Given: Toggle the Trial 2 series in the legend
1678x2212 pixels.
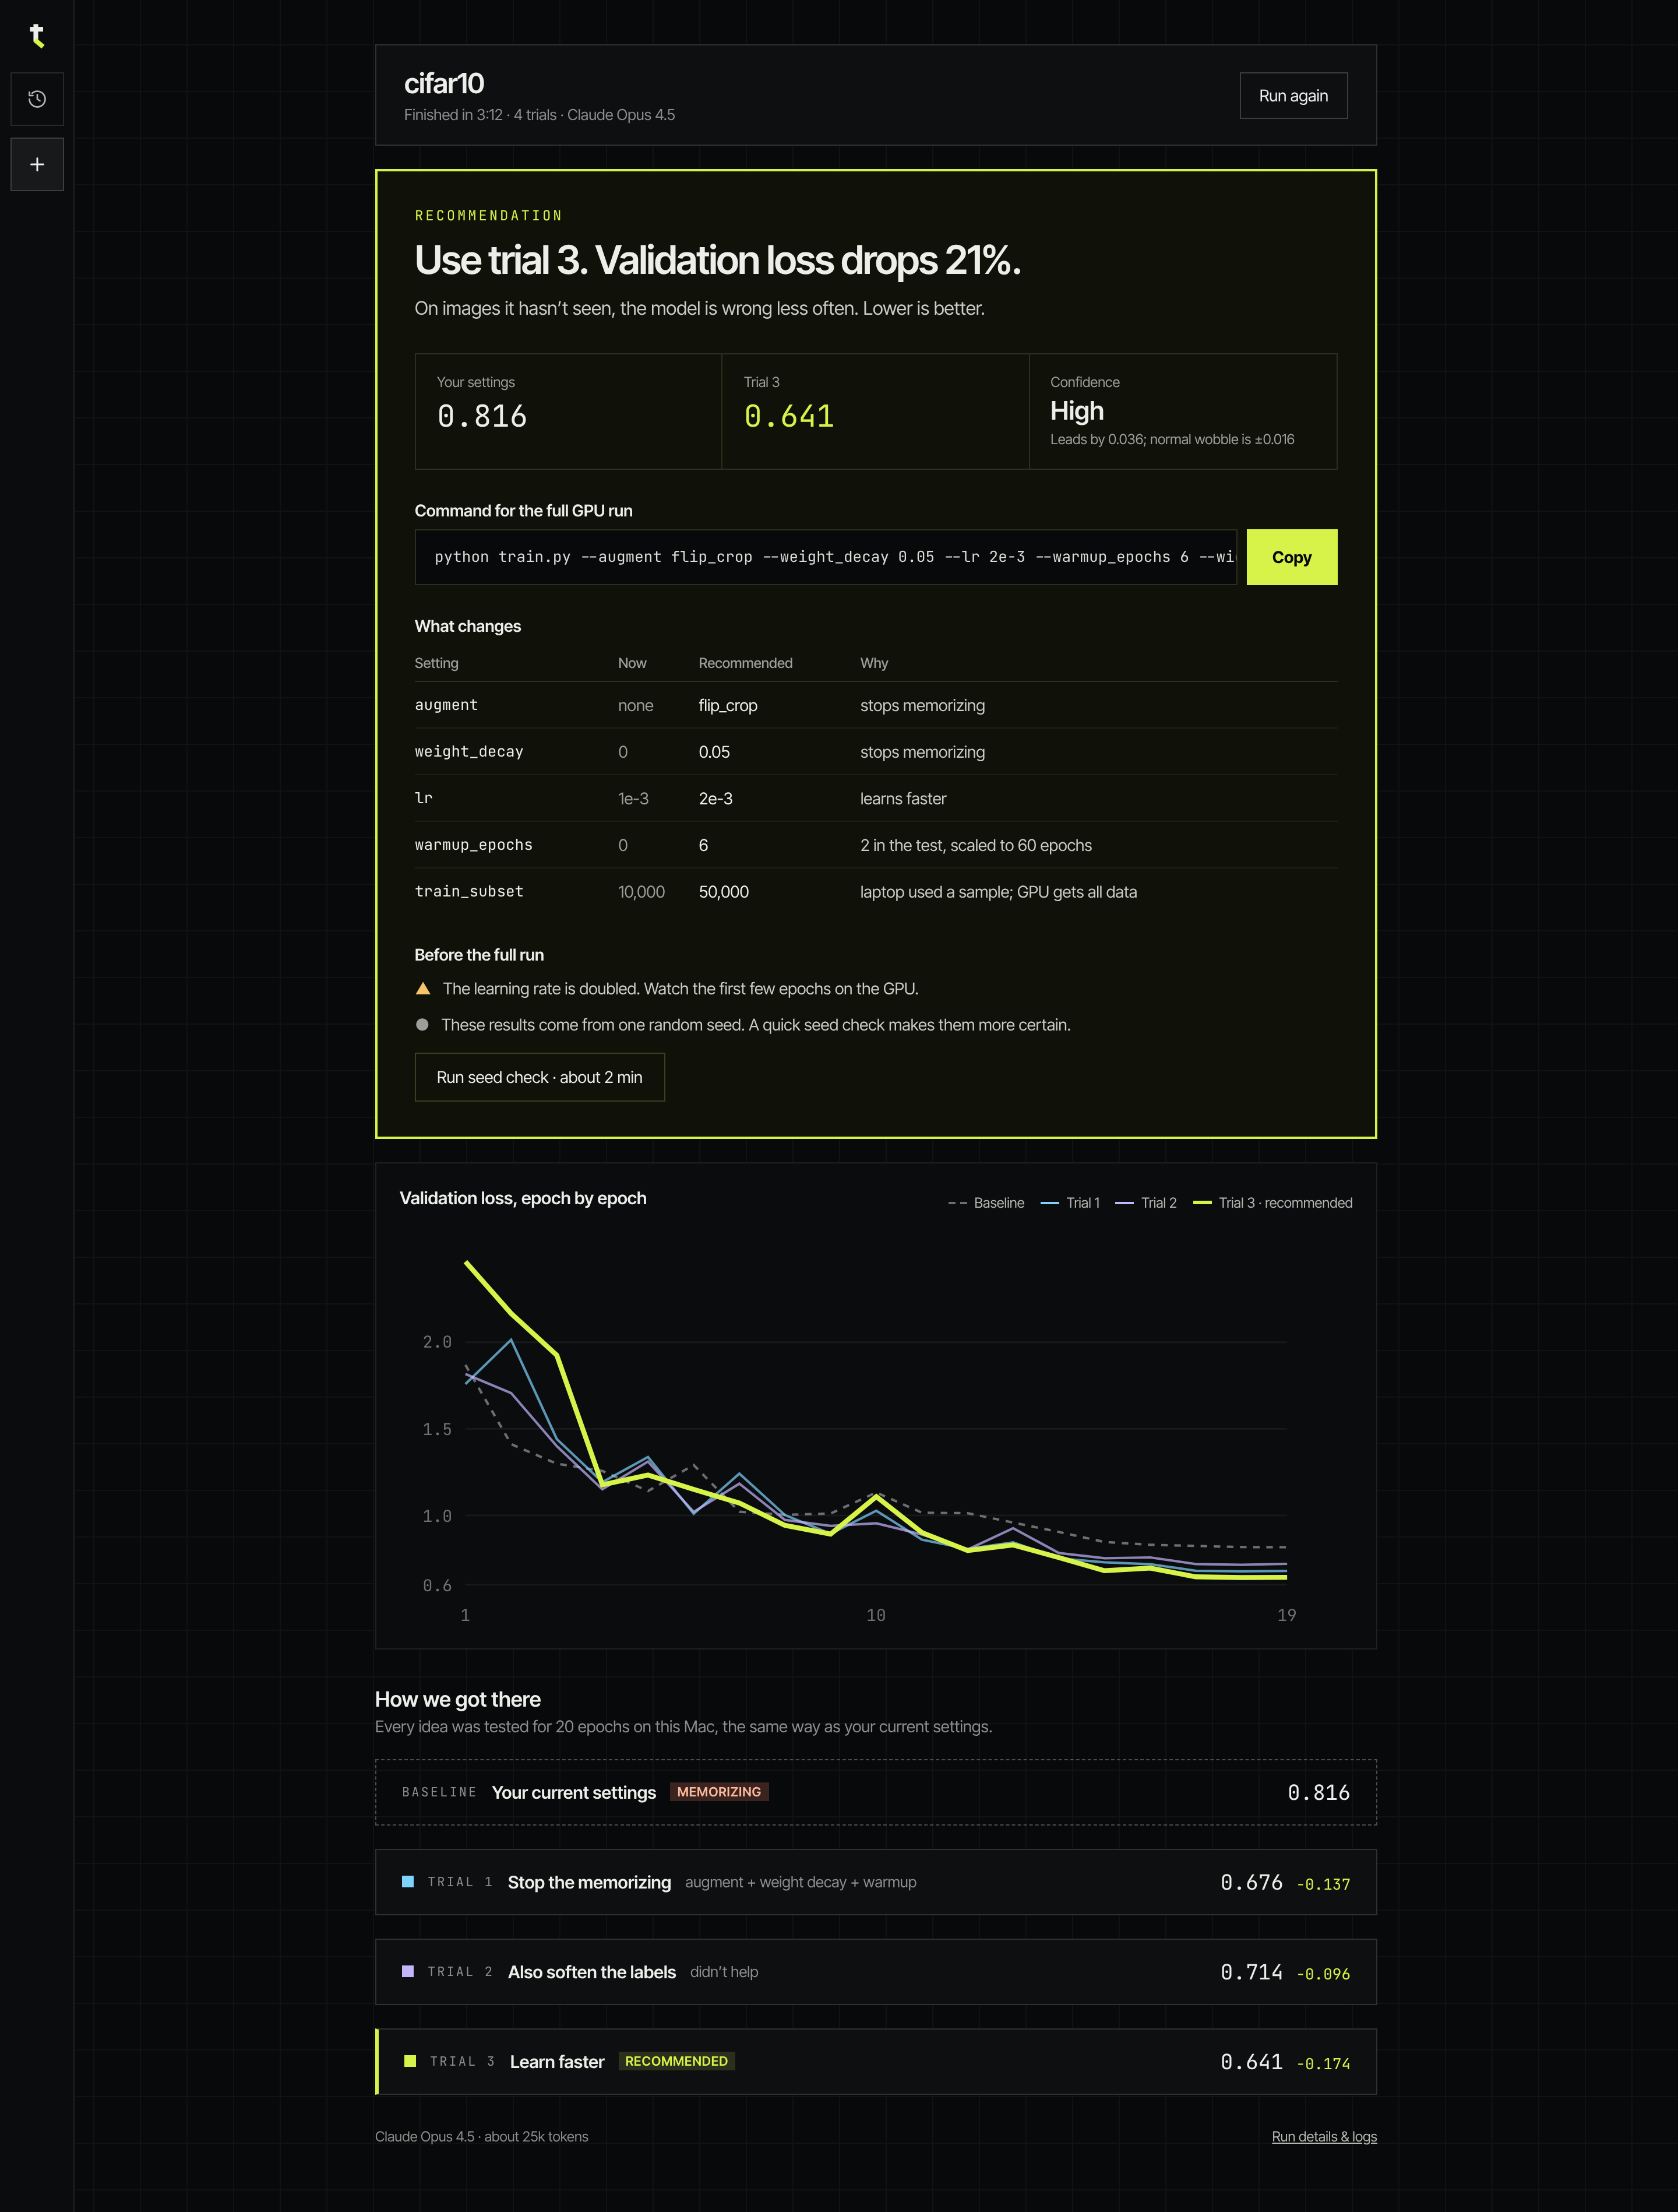Looking at the screenshot, I should (1145, 1203).
